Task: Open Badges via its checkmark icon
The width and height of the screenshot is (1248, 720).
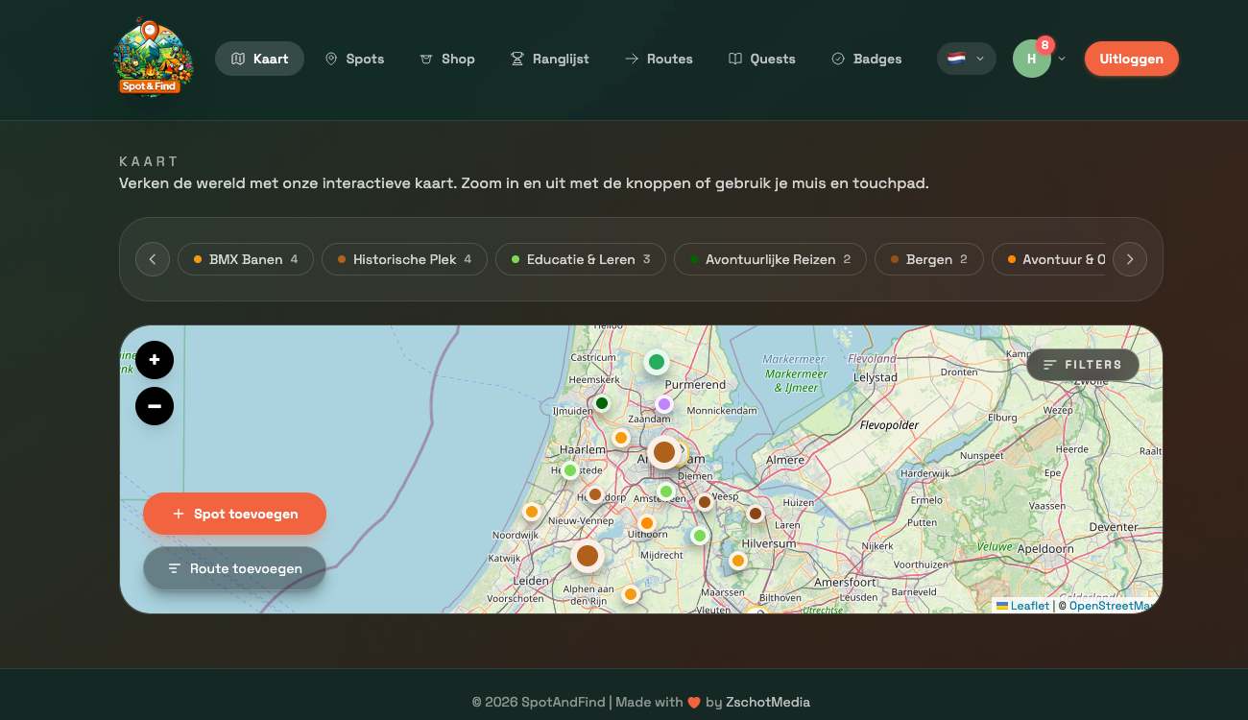Action: point(838,59)
